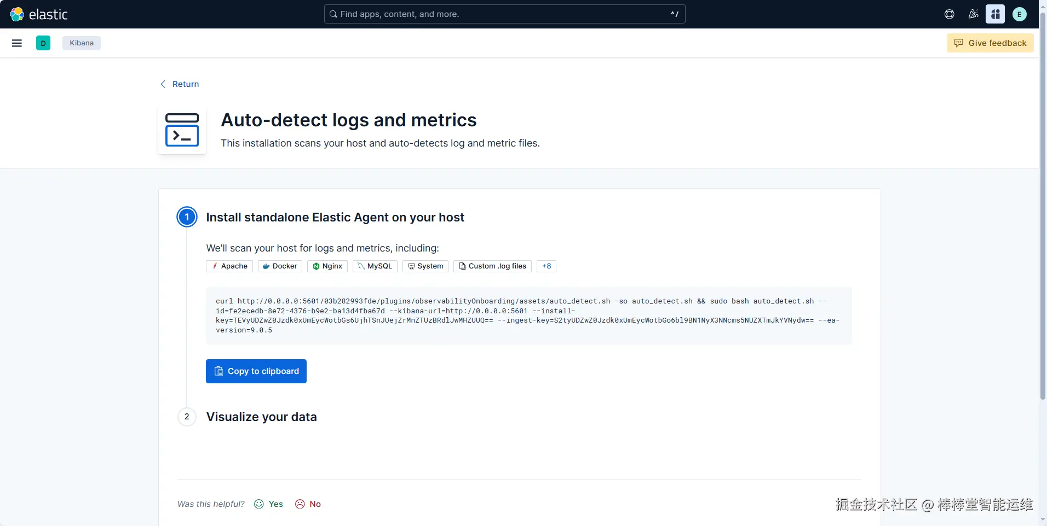Click step 1 circle indicator
The image size is (1047, 526).
point(187,217)
